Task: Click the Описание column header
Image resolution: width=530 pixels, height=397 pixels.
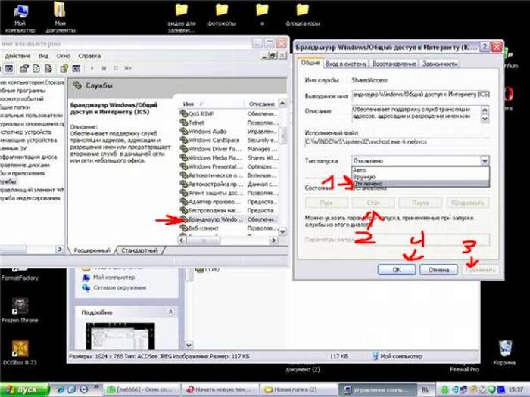Action: tap(261, 104)
